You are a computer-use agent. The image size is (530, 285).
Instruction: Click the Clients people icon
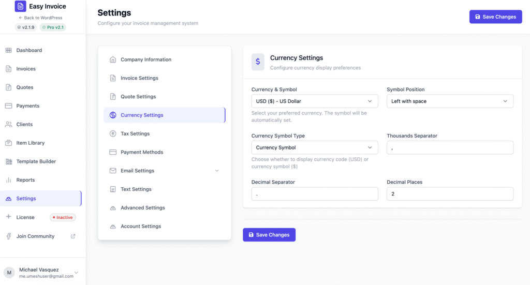pyautogui.click(x=8, y=125)
